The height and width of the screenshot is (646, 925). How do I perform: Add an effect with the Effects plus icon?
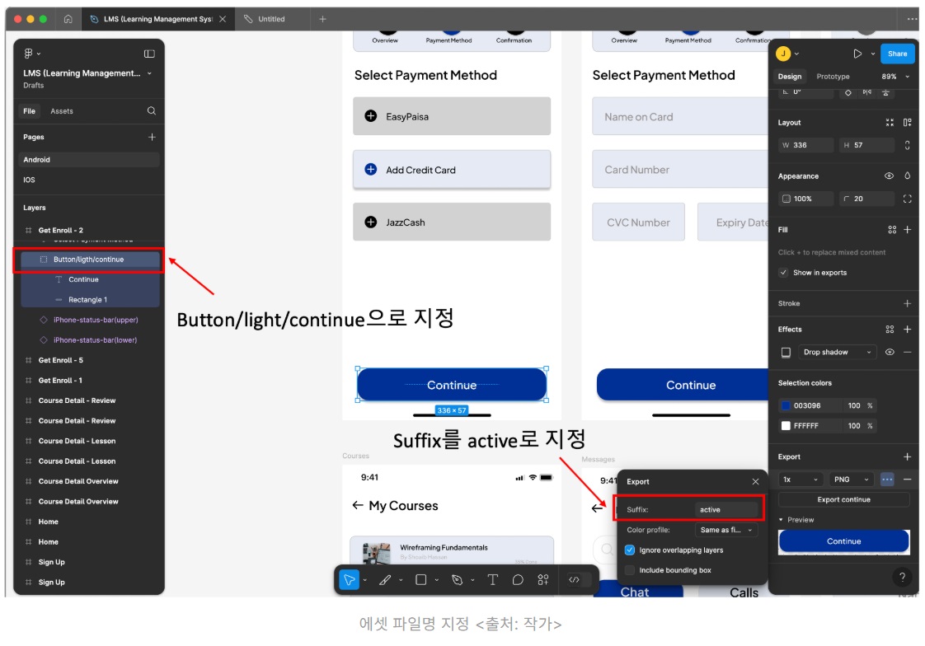908,330
